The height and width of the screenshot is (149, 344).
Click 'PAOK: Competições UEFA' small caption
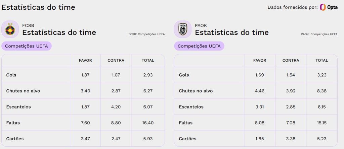(319, 34)
